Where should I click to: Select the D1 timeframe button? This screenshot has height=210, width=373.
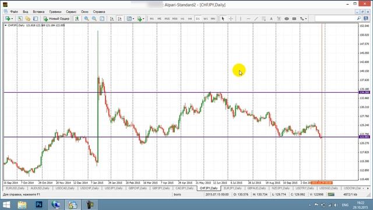[198, 19]
